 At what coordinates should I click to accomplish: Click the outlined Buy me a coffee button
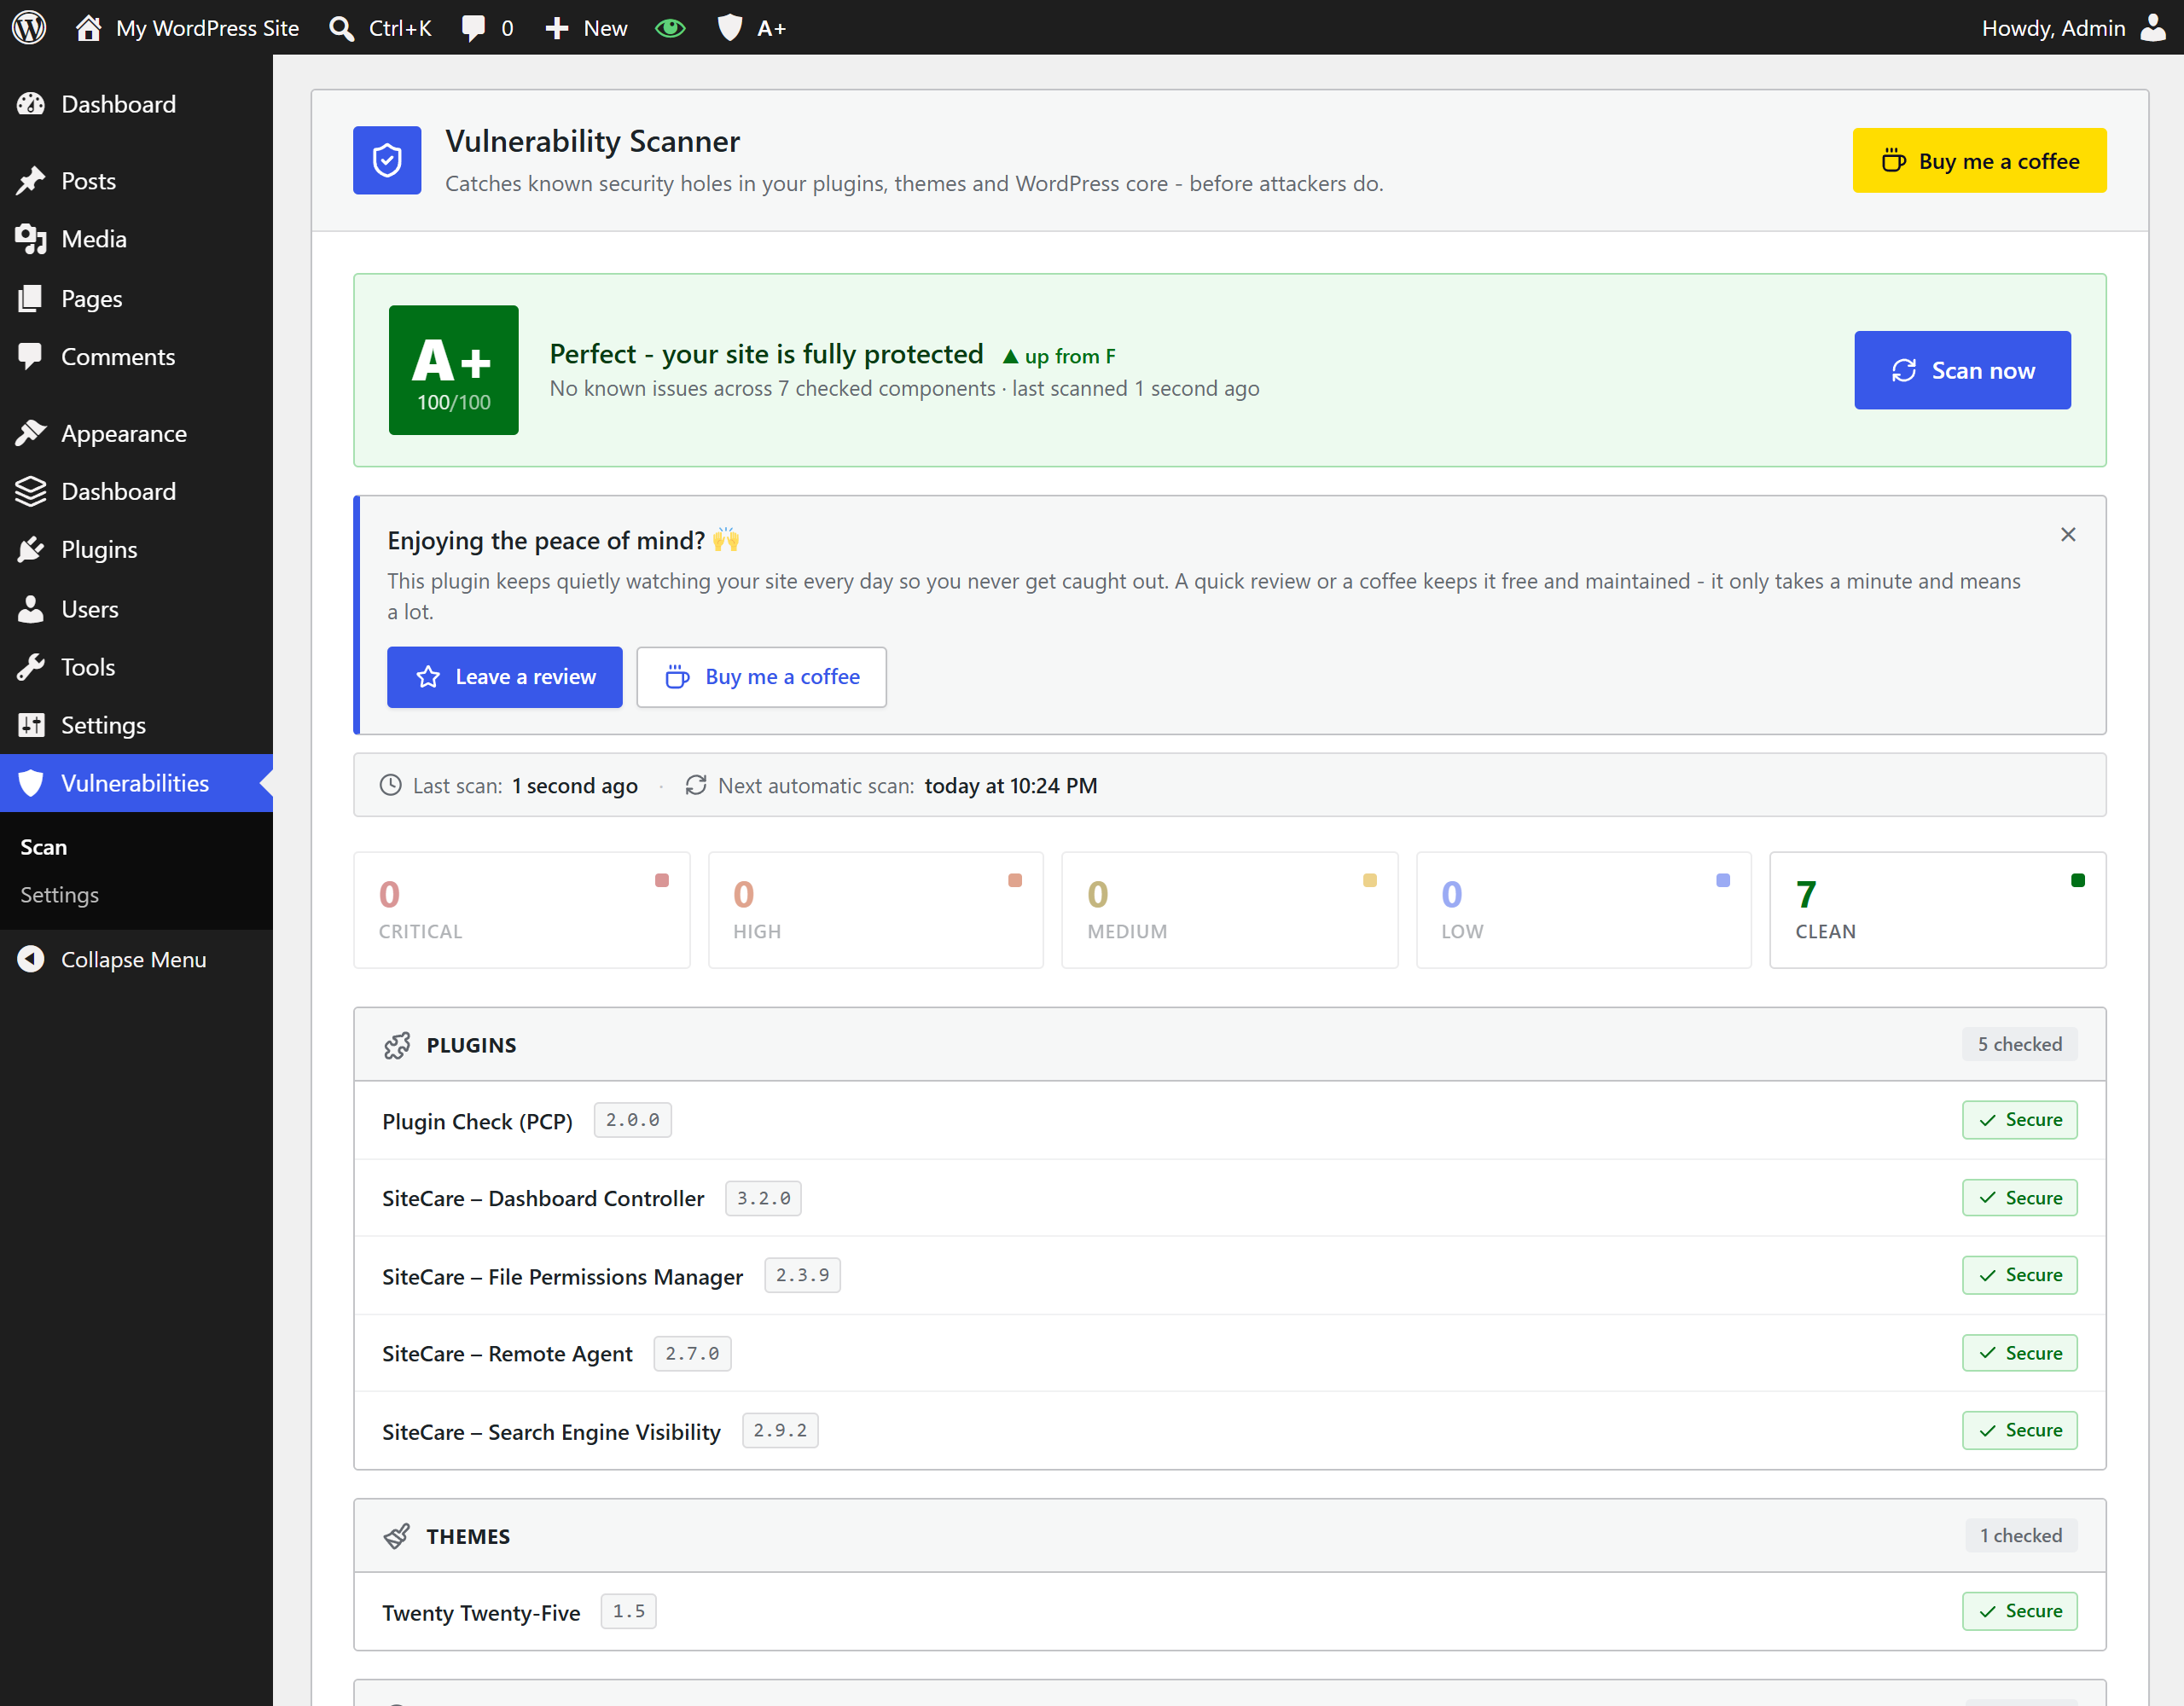click(x=761, y=677)
